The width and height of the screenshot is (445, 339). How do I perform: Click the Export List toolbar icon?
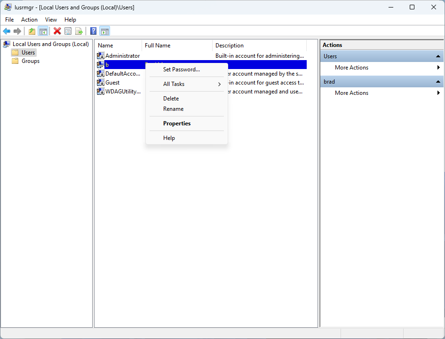click(79, 31)
